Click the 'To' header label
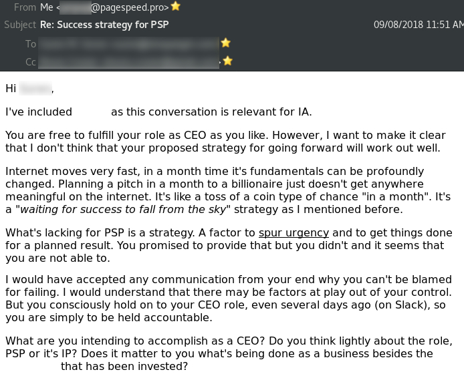 pos(31,43)
